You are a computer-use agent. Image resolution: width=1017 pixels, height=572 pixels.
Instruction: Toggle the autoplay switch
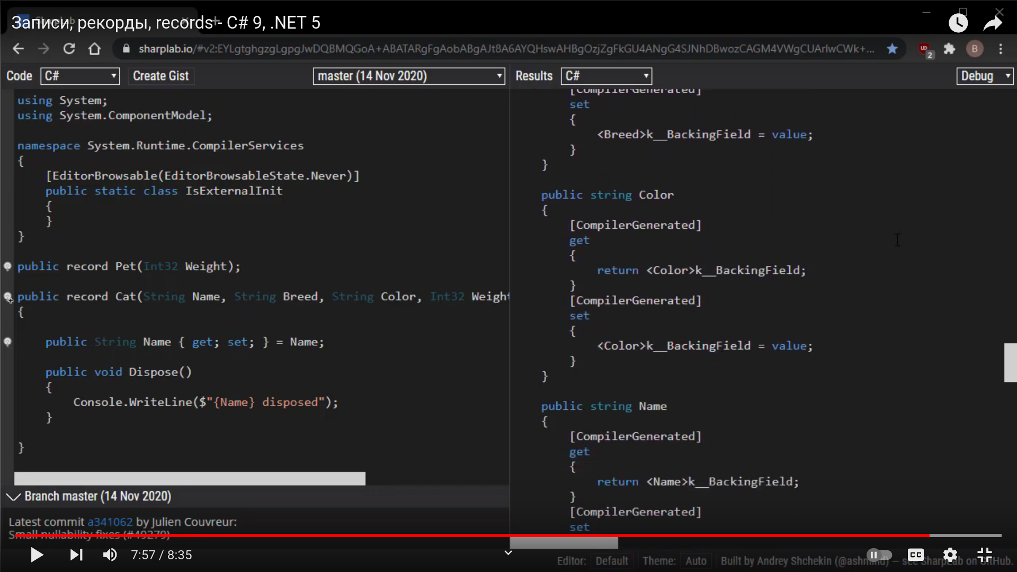(879, 555)
